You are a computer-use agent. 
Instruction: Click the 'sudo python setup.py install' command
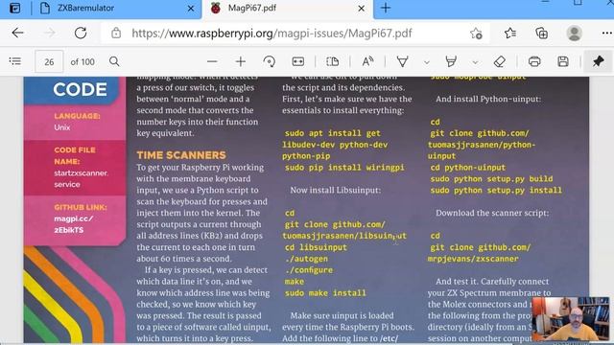496,190
